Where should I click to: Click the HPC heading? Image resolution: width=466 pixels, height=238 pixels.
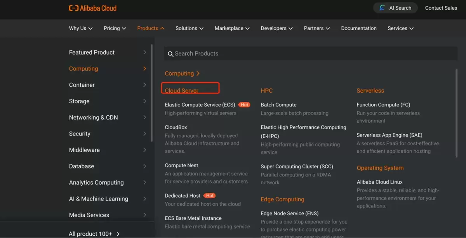266,91
